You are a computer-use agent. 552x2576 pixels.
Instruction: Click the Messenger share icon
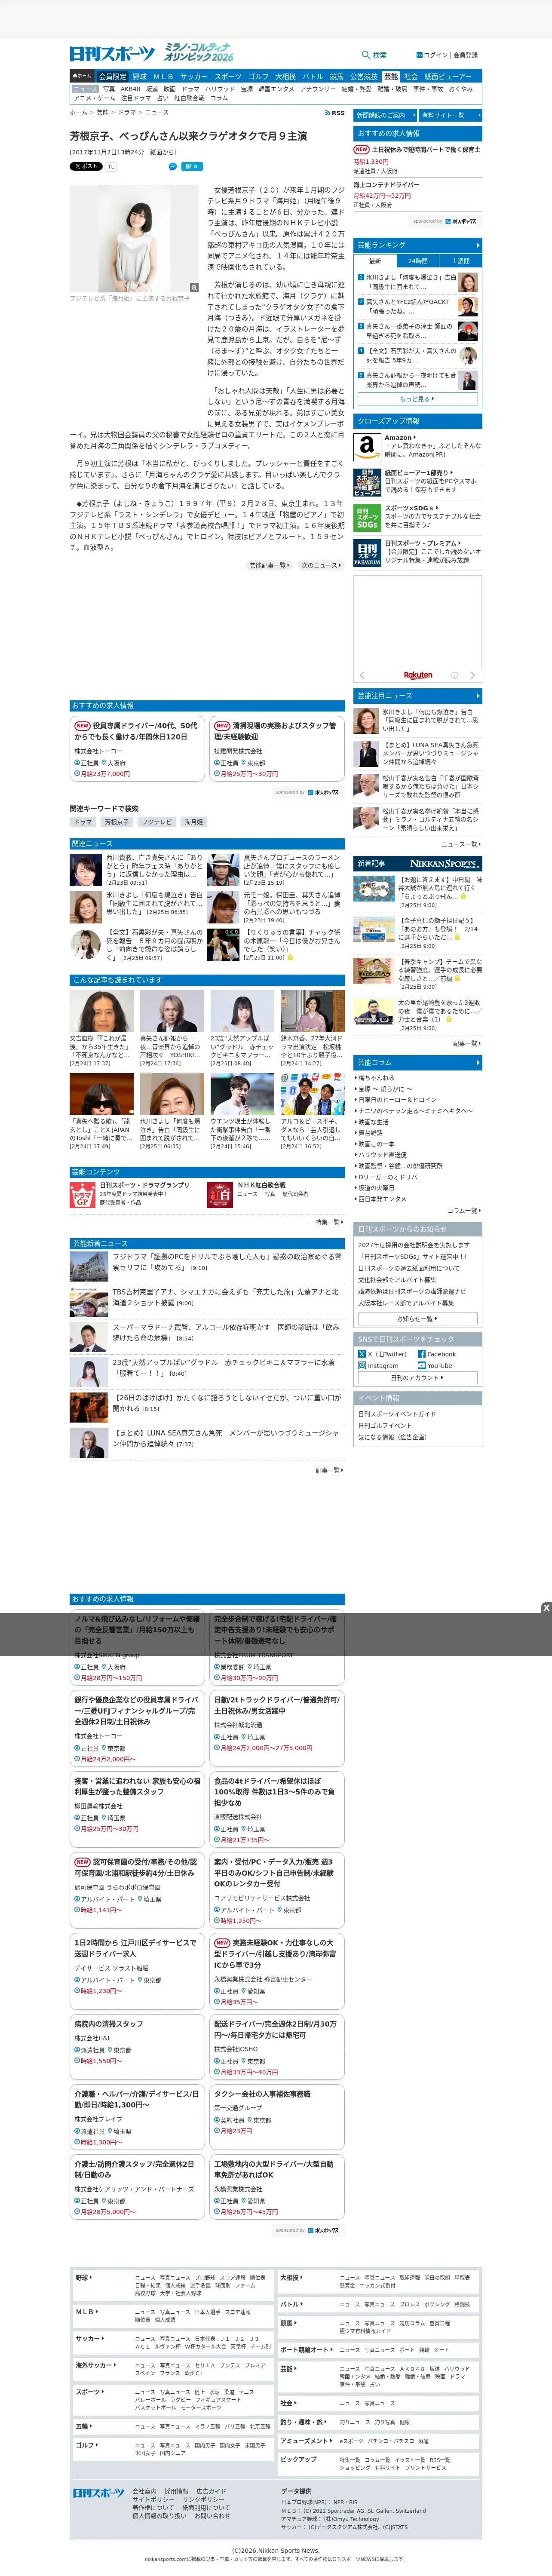point(173,166)
